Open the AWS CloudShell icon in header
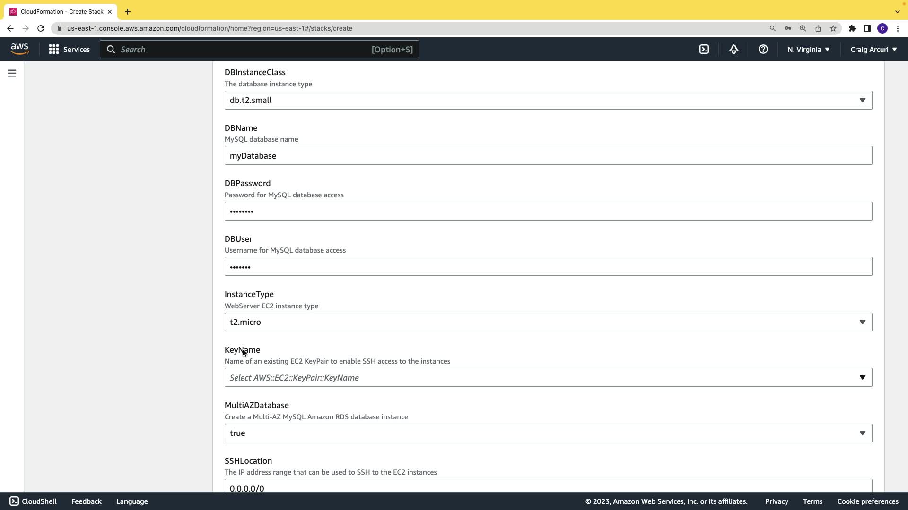Screen dimensions: 908x510 [x=704, y=49]
